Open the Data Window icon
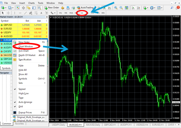181x128 pixels. (x=24, y=8)
